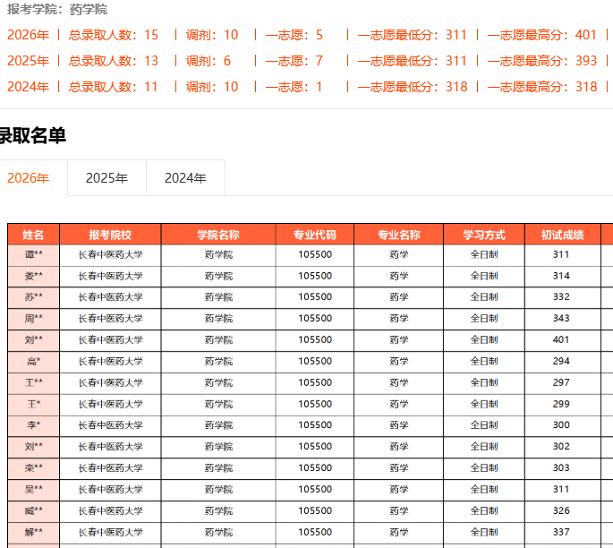The width and height of the screenshot is (613, 548).
Task: Select the name cell 谭**
Action: pos(33,254)
